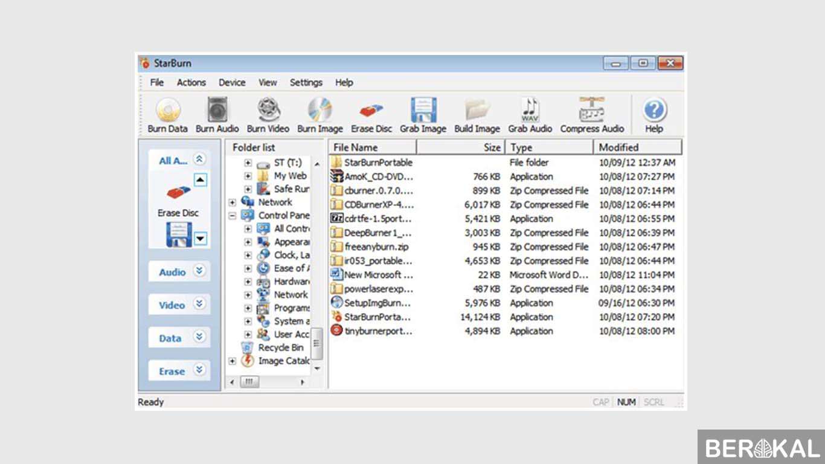Screen dimensions: 825x464
Task: Select the tinyburnerport application icon
Action: click(336, 331)
